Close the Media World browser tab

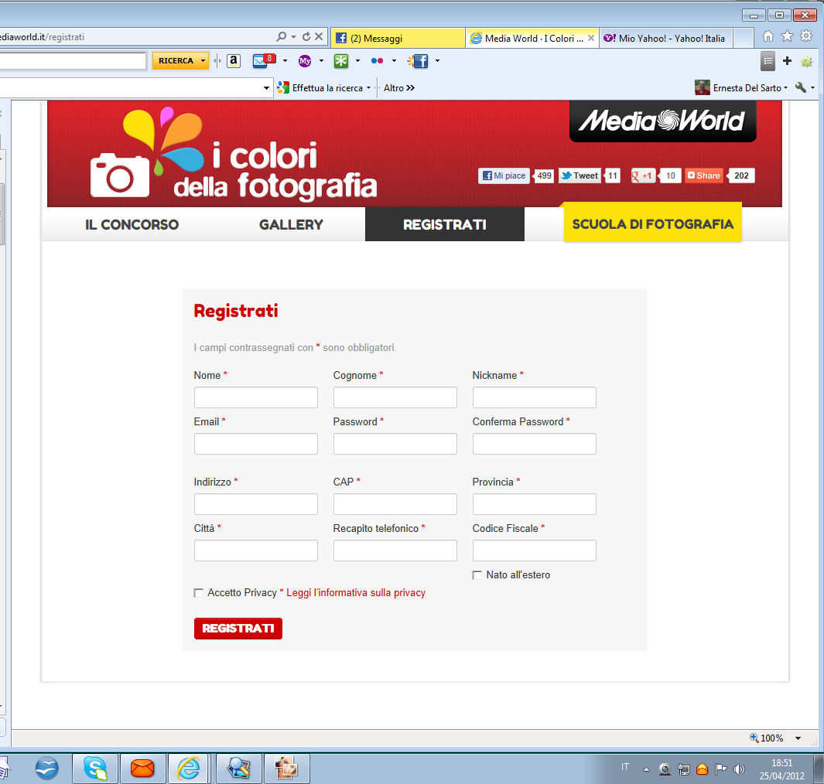pyautogui.click(x=590, y=38)
